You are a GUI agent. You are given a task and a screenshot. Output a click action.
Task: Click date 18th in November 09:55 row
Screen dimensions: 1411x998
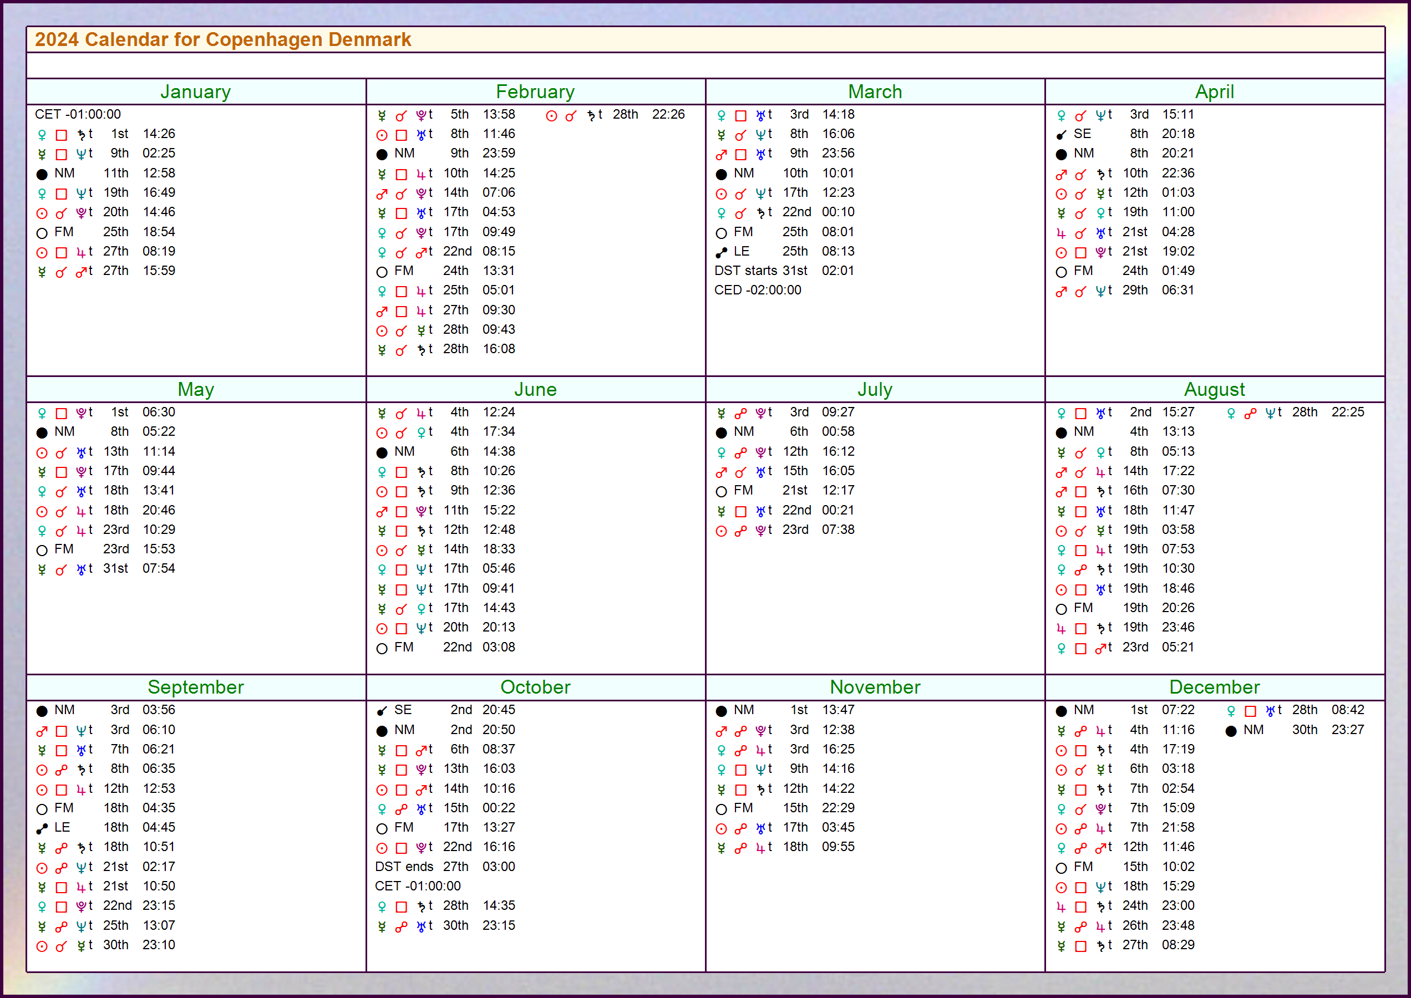[795, 847]
